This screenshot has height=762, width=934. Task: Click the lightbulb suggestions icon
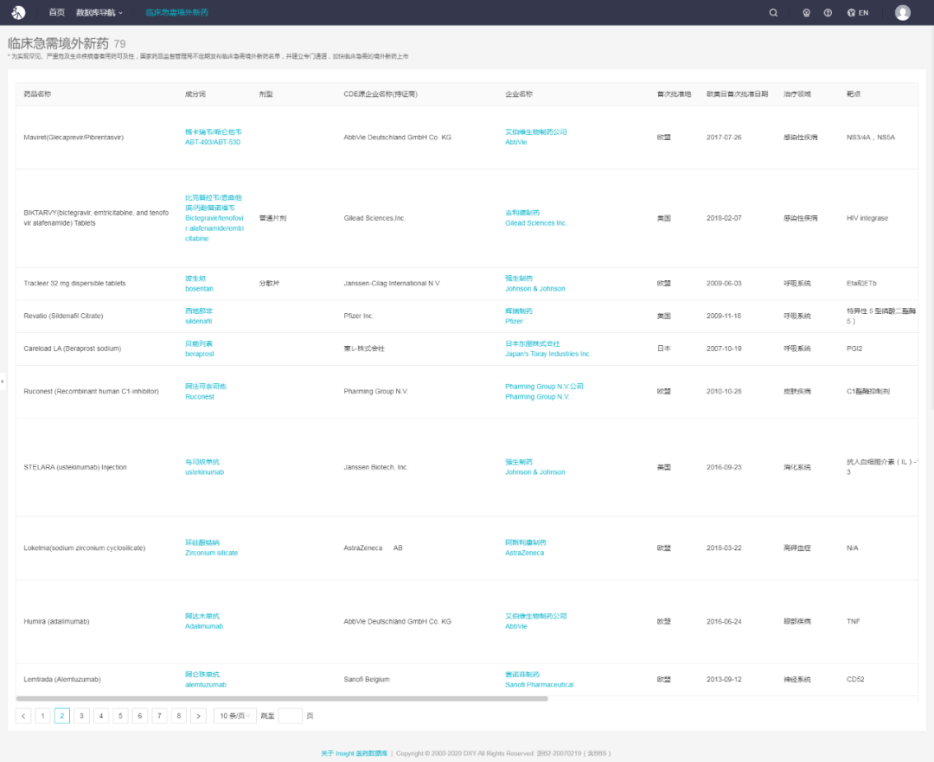pyautogui.click(x=807, y=12)
